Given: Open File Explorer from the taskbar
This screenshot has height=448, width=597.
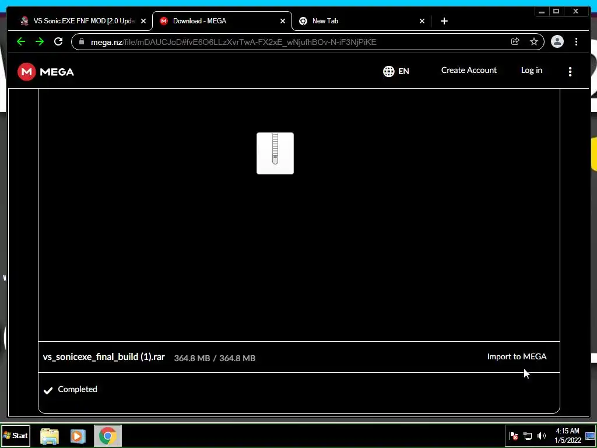Looking at the screenshot, I should click(x=49, y=436).
